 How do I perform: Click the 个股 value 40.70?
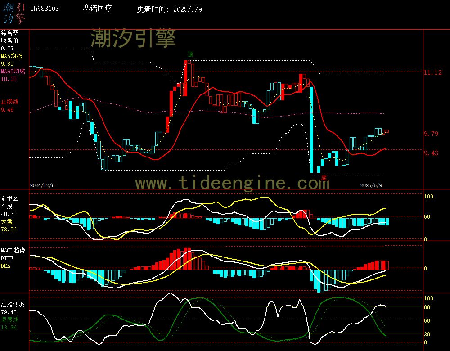coord(9,214)
